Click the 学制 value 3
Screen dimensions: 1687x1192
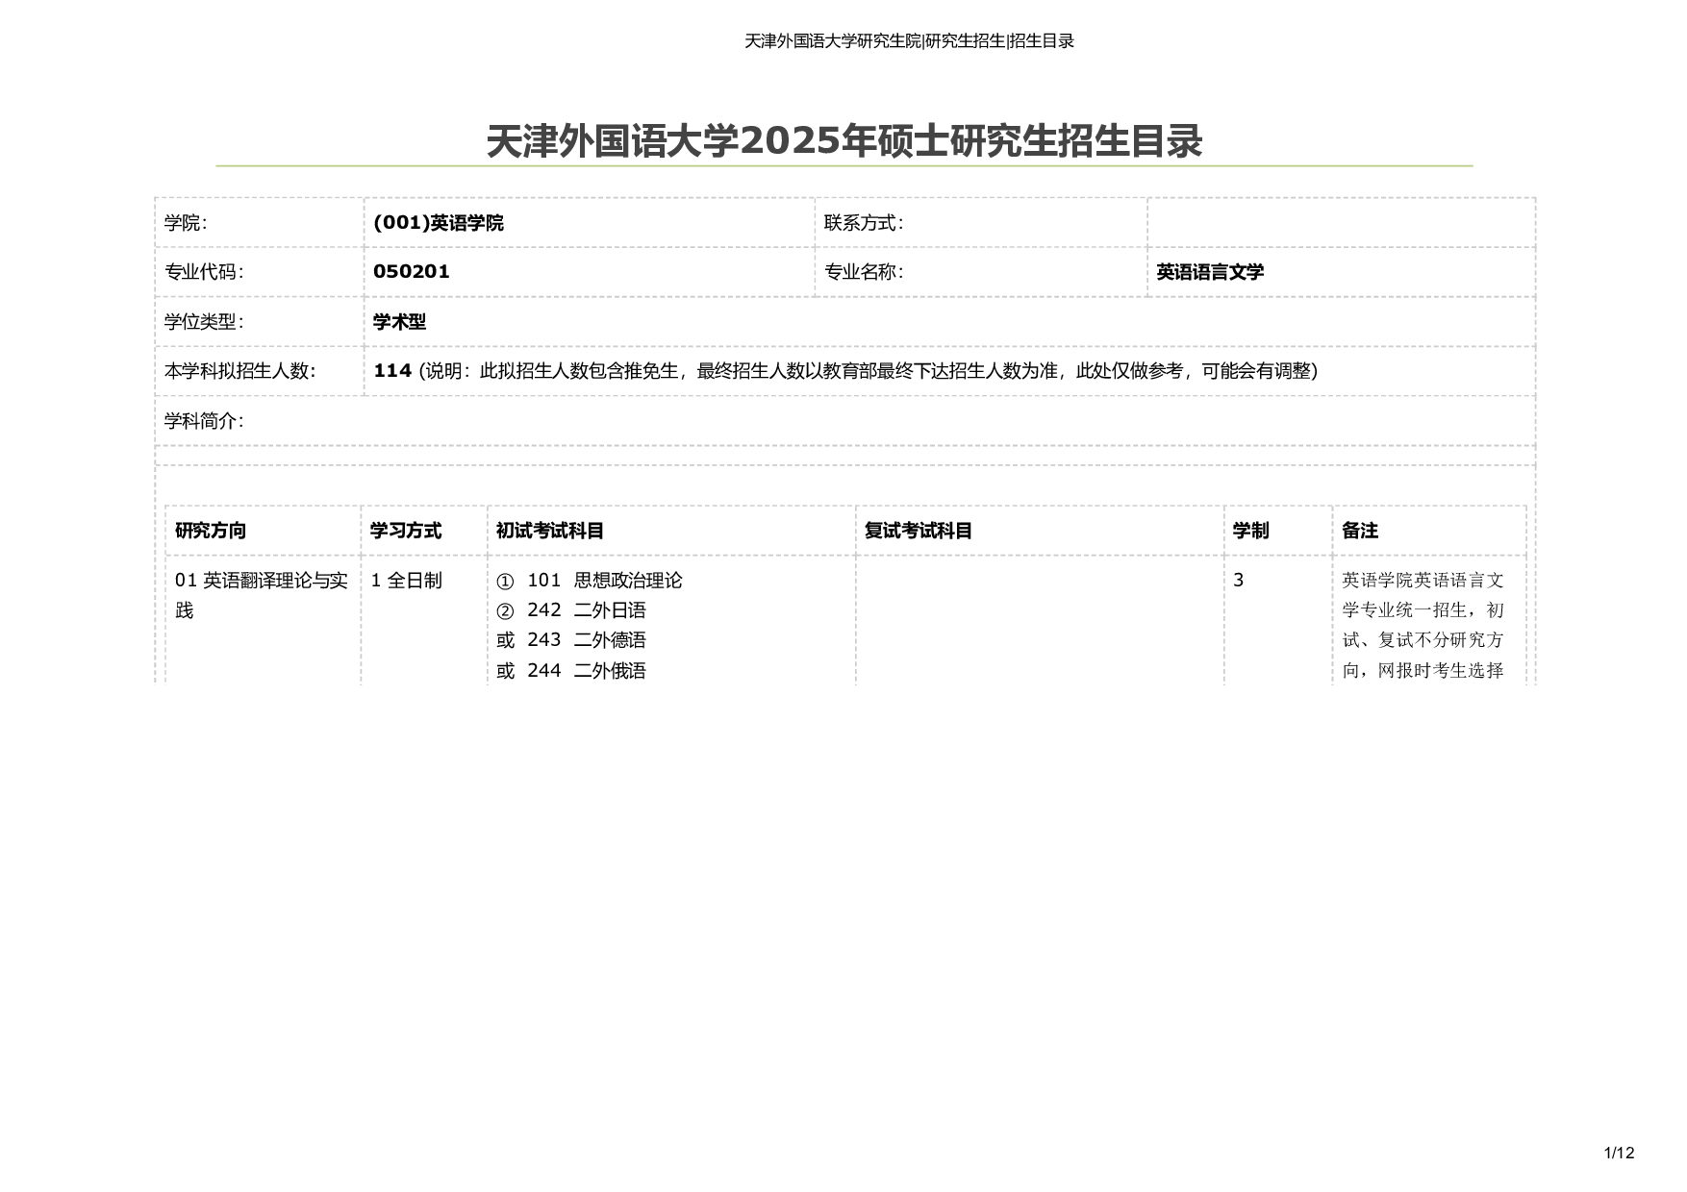1239,581
